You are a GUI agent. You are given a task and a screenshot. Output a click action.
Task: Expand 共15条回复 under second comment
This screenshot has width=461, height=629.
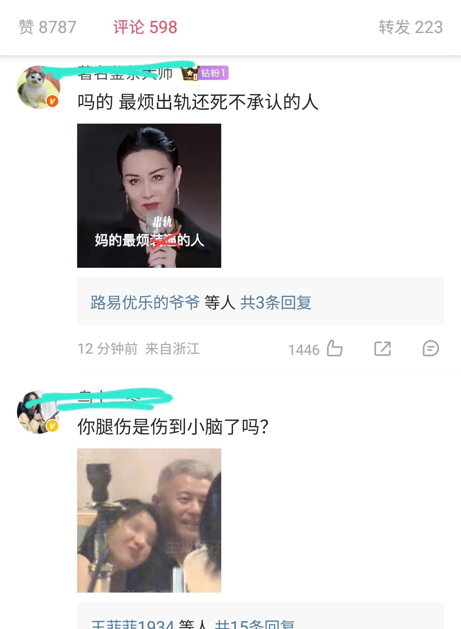point(255,624)
